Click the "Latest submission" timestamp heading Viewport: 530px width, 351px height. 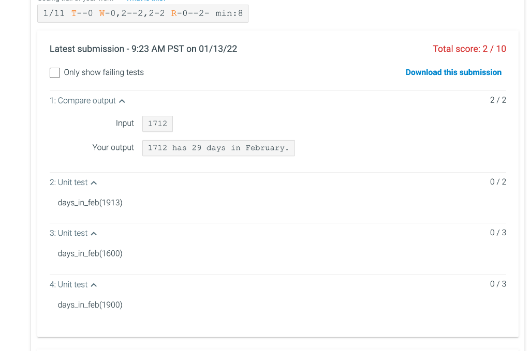pyautogui.click(x=143, y=49)
